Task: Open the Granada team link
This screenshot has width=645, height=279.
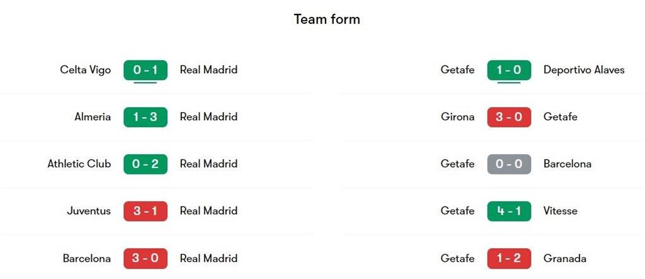Action: pos(564,258)
